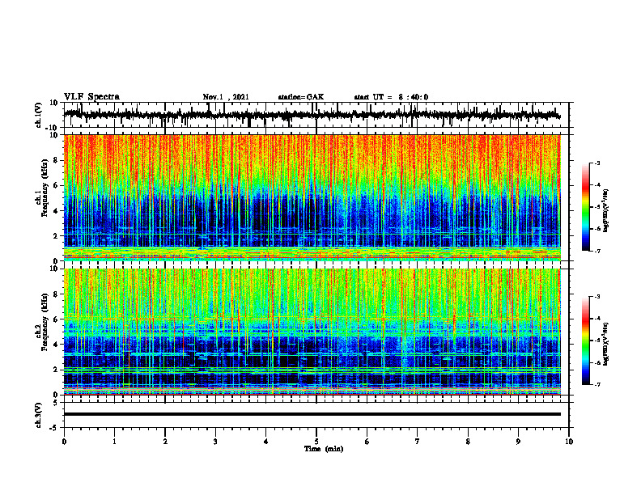This screenshot has width=641, height=495.
Task: Click the ch.1 spectrogram image
Action: click(312, 197)
